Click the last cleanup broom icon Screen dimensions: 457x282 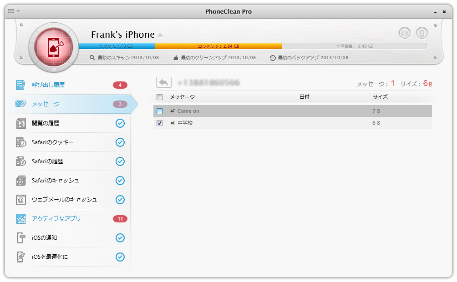[x=176, y=58]
